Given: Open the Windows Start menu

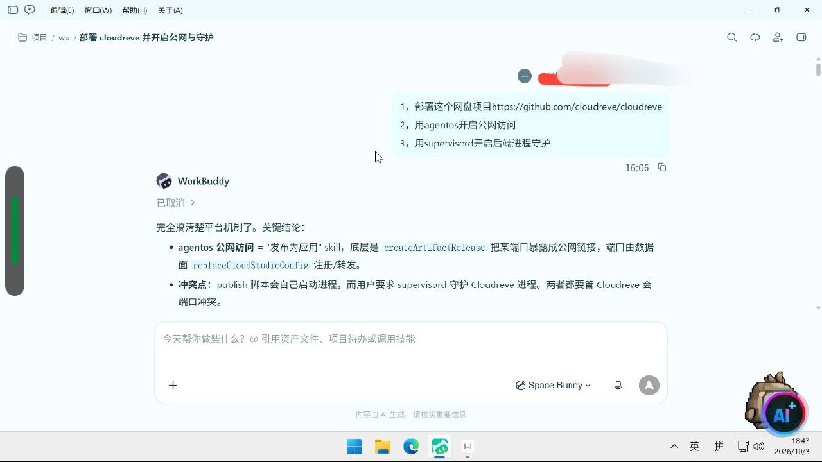Looking at the screenshot, I should pyautogui.click(x=354, y=447).
